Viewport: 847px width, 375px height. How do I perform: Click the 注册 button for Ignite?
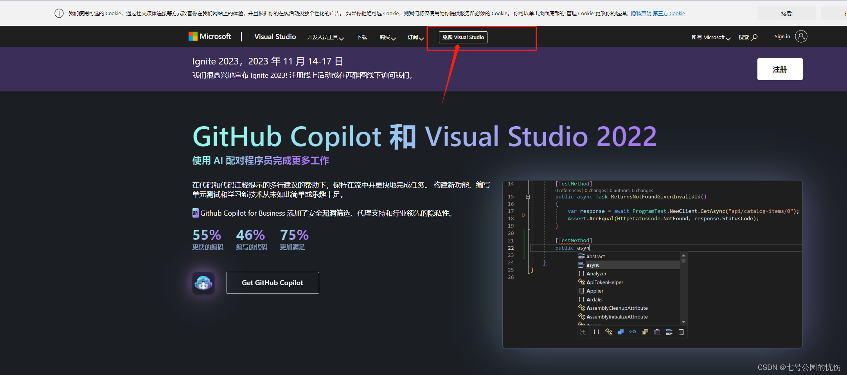pos(780,69)
